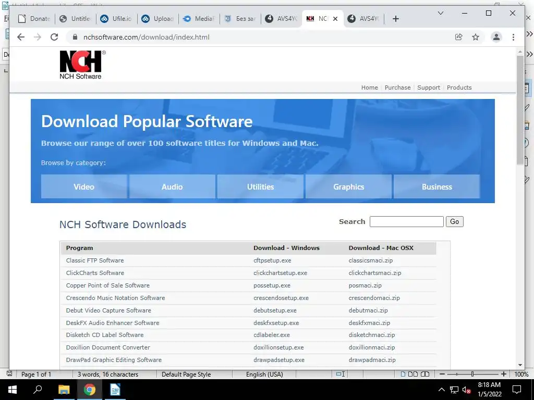Image resolution: width=534 pixels, height=400 pixels.
Task: Click the 100% zoom level in Writer
Action: pyautogui.click(x=521, y=374)
